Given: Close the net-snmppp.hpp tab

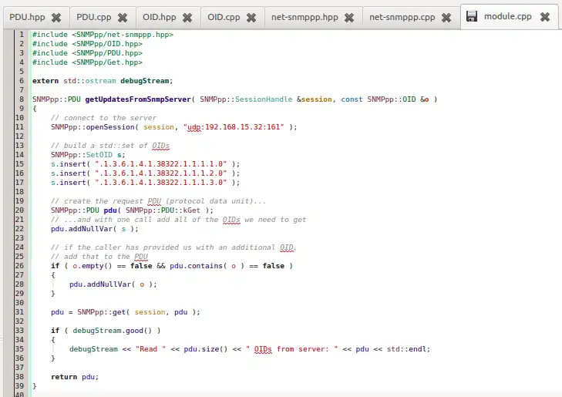Looking at the screenshot, I should pyautogui.click(x=349, y=18).
